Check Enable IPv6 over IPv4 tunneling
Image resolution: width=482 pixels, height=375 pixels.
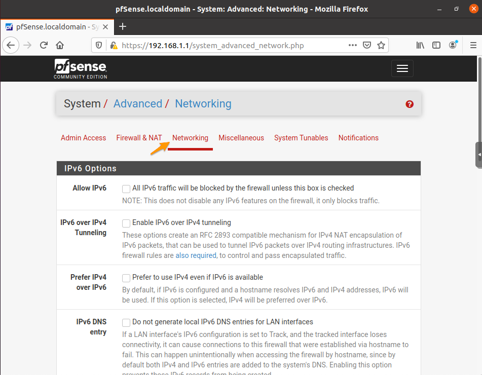pyautogui.click(x=126, y=222)
